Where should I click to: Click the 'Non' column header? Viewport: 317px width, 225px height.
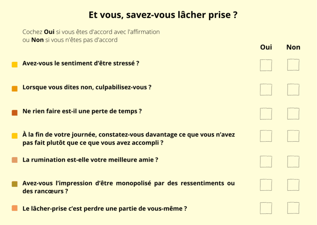point(293,47)
